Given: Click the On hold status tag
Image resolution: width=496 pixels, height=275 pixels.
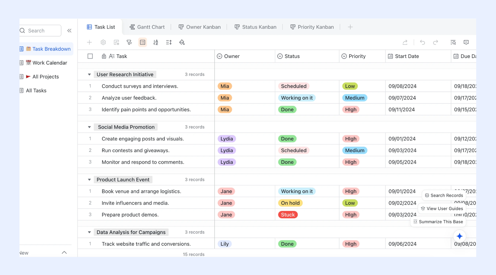Looking at the screenshot, I should pyautogui.click(x=290, y=203).
